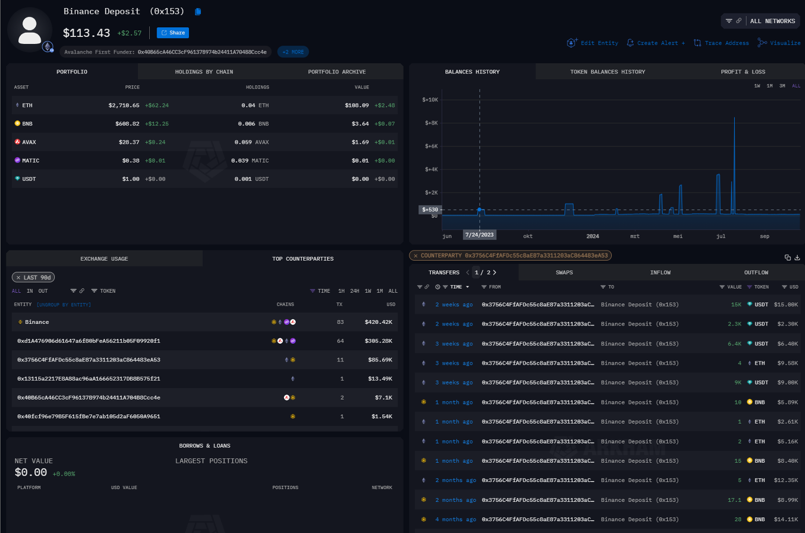Click the +2 MORE tag badge
Viewport: 805px width, 533px height.
click(x=293, y=52)
